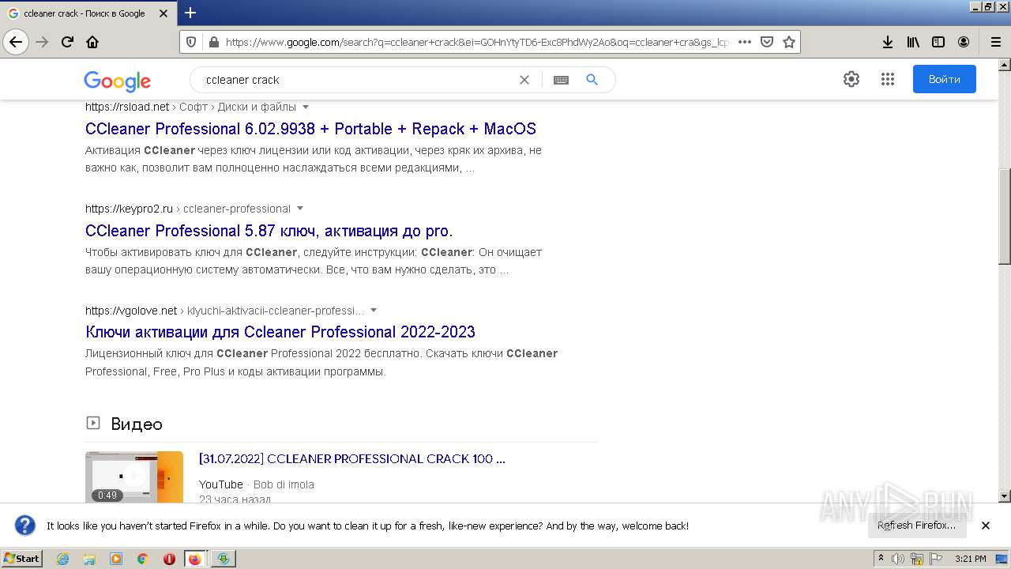This screenshot has width=1011, height=569.
Task: Bookmark this page with star icon
Action: coord(788,42)
